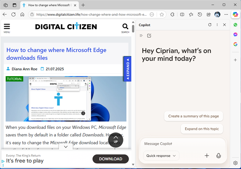The height and width of the screenshot is (169, 241).
Task: Open WhatsApp in Edge sidebar
Action: pos(235,25)
